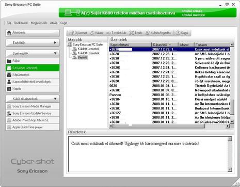
Task: Collapse the Külső alkalmazások section
Action: point(55,99)
